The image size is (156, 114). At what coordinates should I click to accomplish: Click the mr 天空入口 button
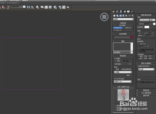tap(118, 30)
